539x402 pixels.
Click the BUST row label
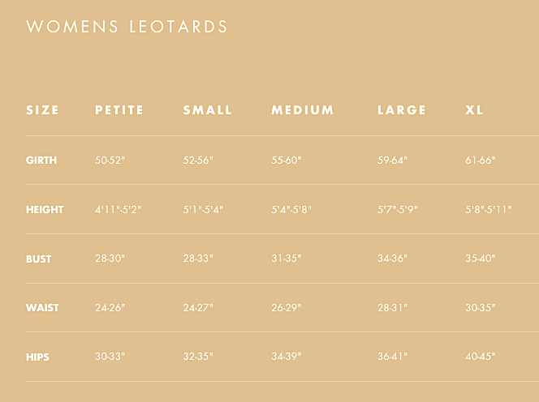point(38,259)
